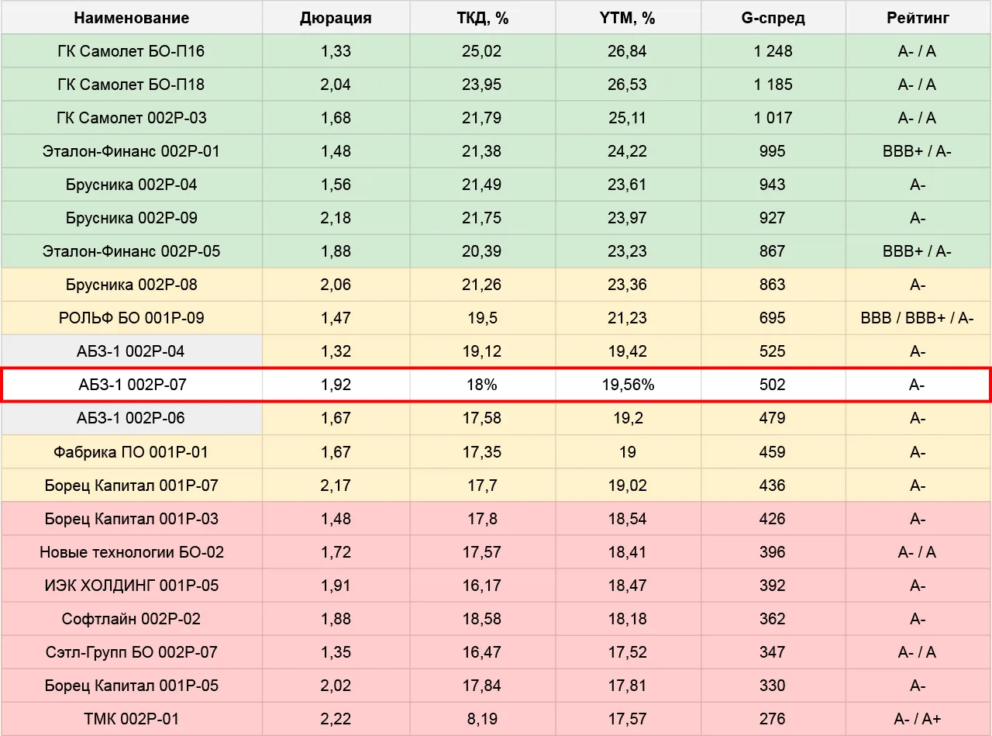
Task: Click the ИЭК ХОЛДИНГ 001Р-05 name cell
Action: [132, 586]
